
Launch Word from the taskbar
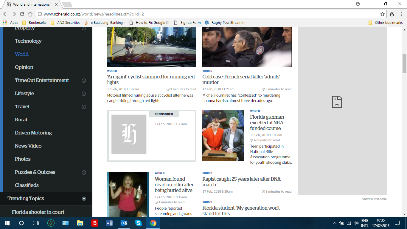pos(109,223)
